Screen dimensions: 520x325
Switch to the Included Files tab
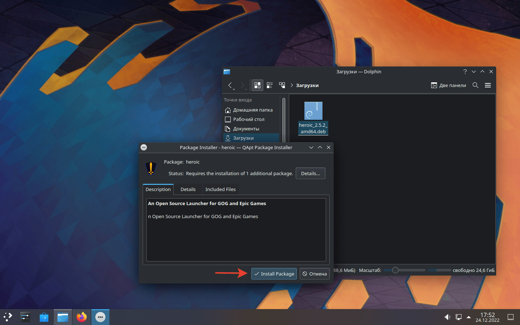[x=221, y=189]
